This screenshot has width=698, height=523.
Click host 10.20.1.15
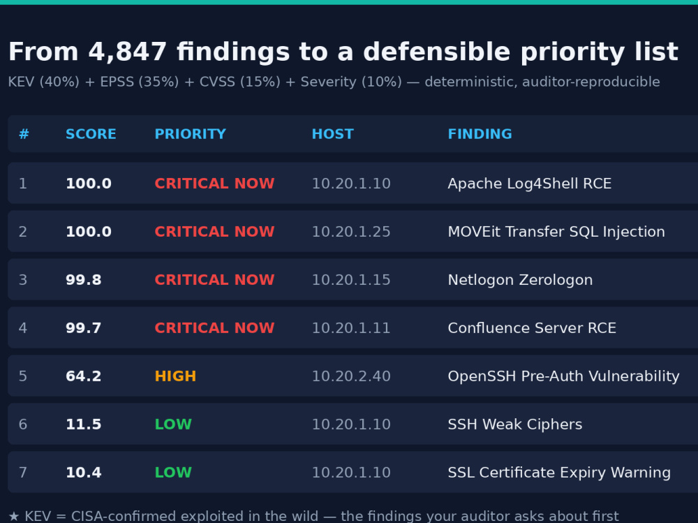(x=351, y=280)
